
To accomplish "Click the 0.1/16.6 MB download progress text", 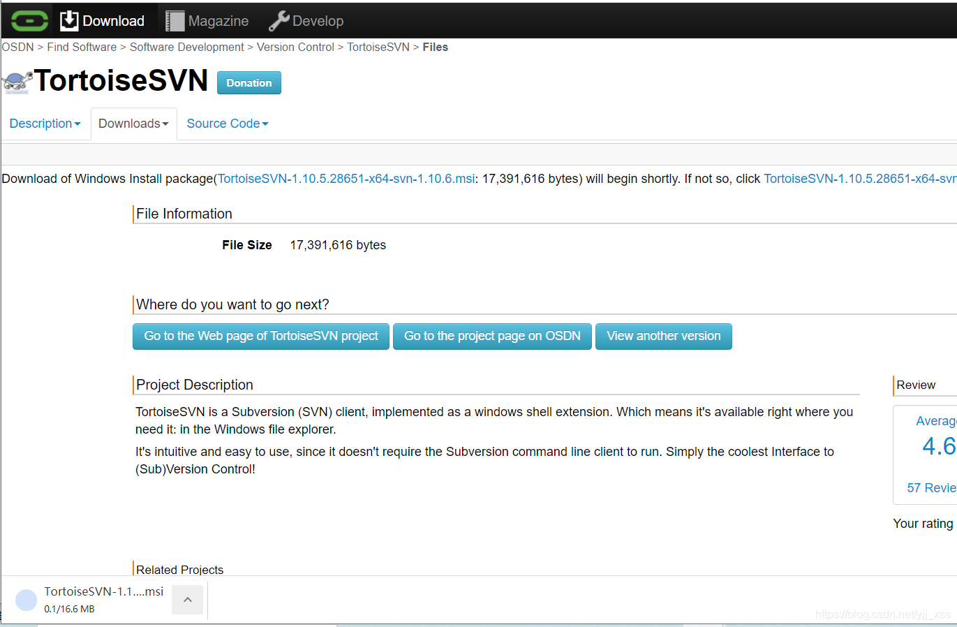I will (69, 609).
